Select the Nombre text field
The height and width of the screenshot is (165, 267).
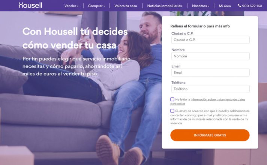pyautogui.click(x=210, y=56)
